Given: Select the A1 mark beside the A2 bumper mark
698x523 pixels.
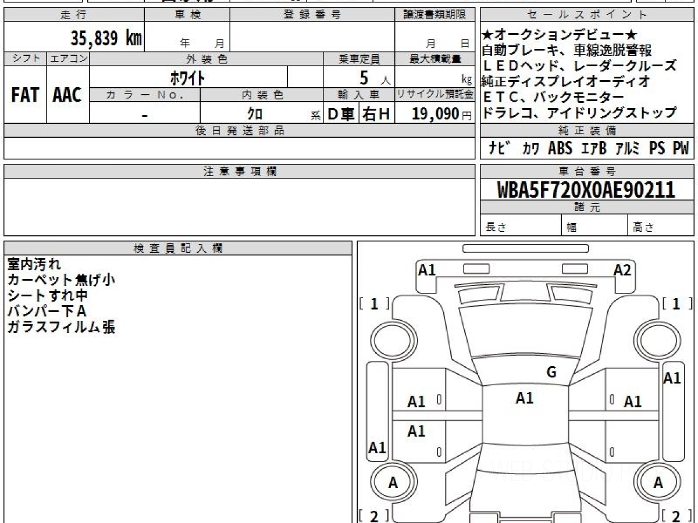Looking at the screenshot, I should click(427, 270).
